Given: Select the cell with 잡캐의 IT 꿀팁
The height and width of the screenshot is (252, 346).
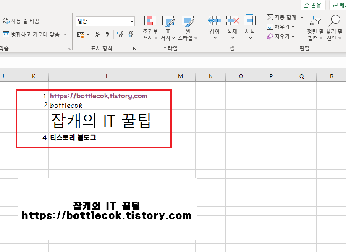Looking at the screenshot, I should click(107, 121).
